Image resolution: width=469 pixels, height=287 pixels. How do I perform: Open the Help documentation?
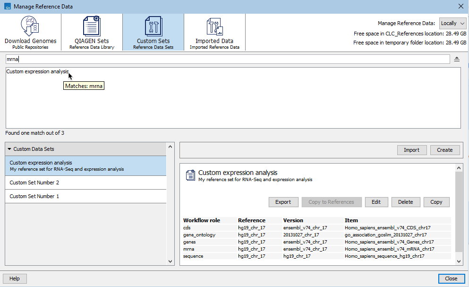(x=14, y=278)
